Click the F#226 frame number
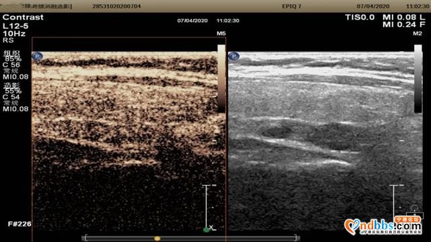The height and width of the screenshot is (242, 431). pos(20,224)
